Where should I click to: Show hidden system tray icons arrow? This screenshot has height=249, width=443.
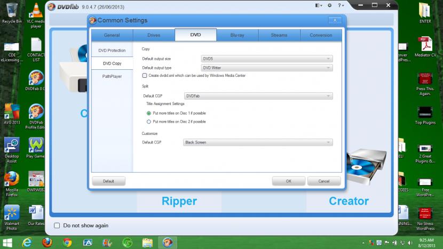click(363, 243)
